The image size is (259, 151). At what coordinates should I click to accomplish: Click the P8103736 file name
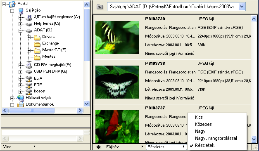[155, 64]
